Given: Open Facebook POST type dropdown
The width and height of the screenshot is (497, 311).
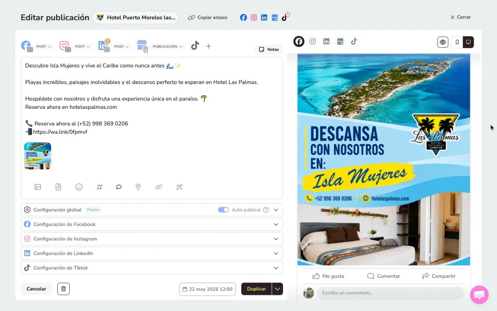Looking at the screenshot, I should click(44, 46).
